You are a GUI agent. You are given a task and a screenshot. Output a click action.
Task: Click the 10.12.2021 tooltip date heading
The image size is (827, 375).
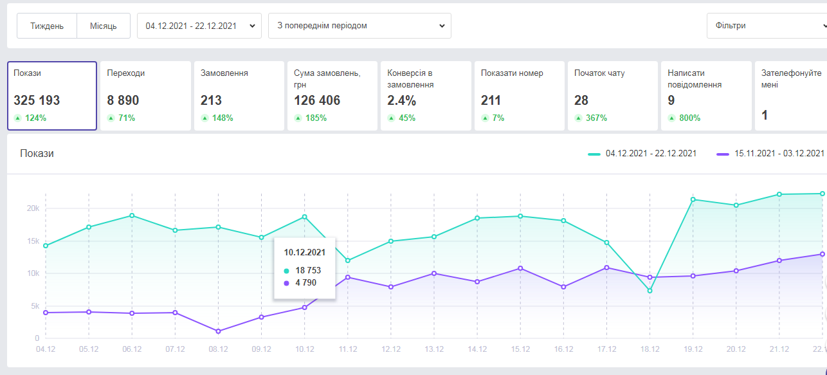click(x=305, y=253)
